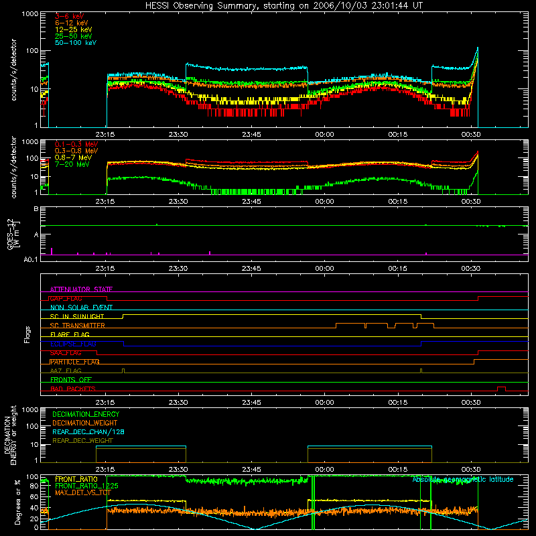Click the BAD_PACKETS pulse after 00:30
Screen dimensions: 536x536
point(501,389)
